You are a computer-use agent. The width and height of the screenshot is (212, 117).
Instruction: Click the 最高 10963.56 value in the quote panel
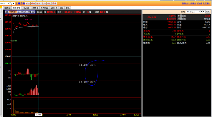point(172,25)
